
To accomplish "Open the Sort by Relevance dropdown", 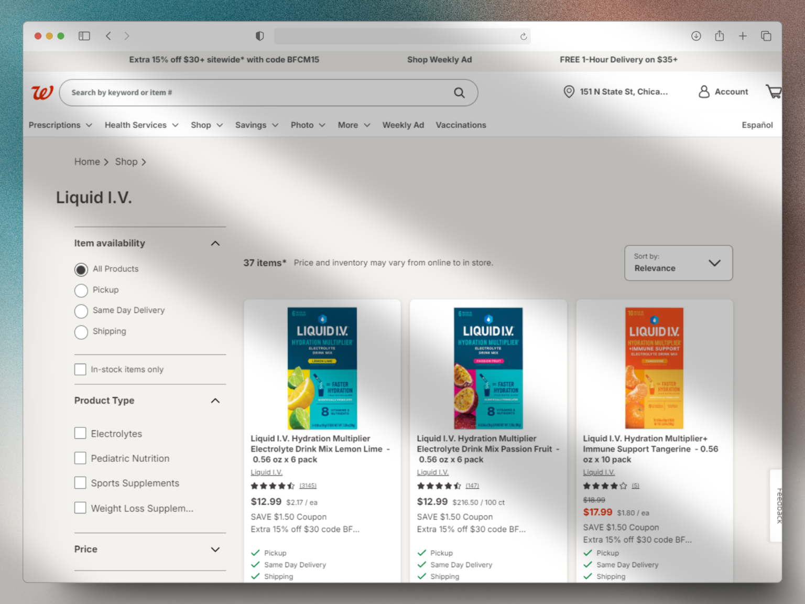I will tap(678, 263).
